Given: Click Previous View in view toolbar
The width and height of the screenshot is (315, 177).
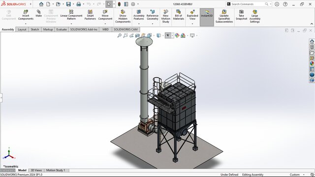Looking at the screenshot, I should click(x=131, y=35).
